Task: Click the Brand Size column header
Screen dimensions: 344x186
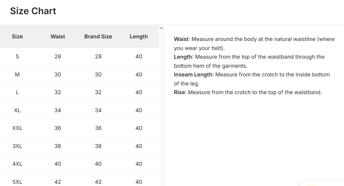Action: tap(98, 36)
